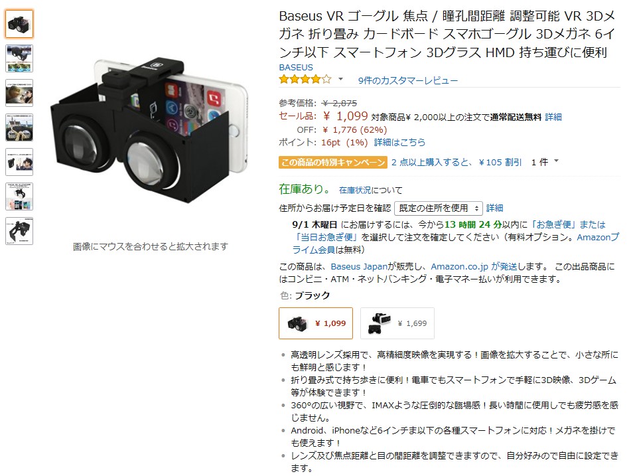This screenshot has width=631, height=476.
Task: View the fifth thumbnail in gallery
Action: [x=19, y=162]
